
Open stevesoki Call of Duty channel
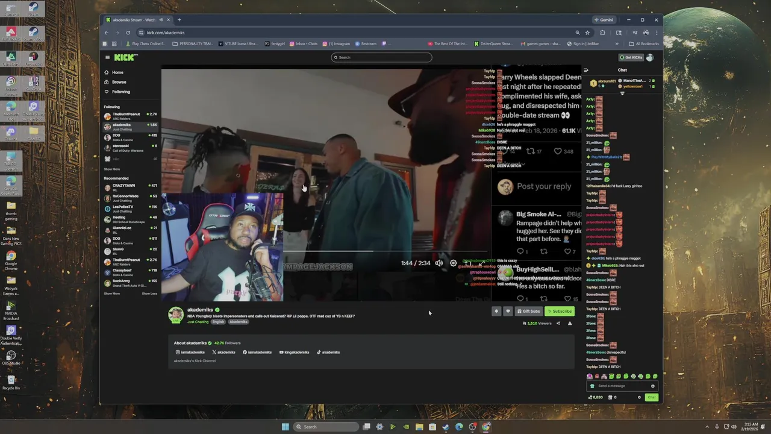click(x=130, y=147)
